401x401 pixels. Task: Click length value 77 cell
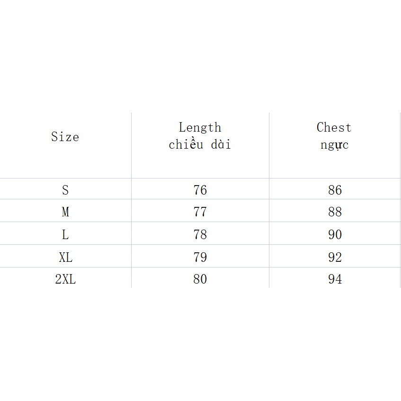click(x=200, y=212)
